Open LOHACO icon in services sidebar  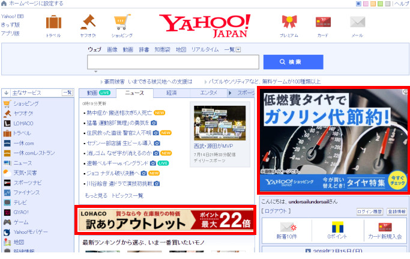point(7,123)
